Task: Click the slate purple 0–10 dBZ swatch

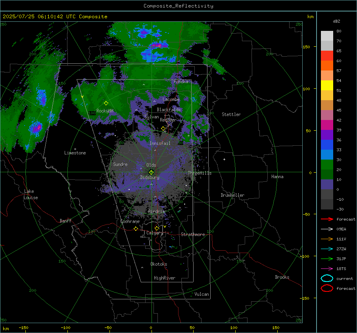Action: (x=327, y=184)
